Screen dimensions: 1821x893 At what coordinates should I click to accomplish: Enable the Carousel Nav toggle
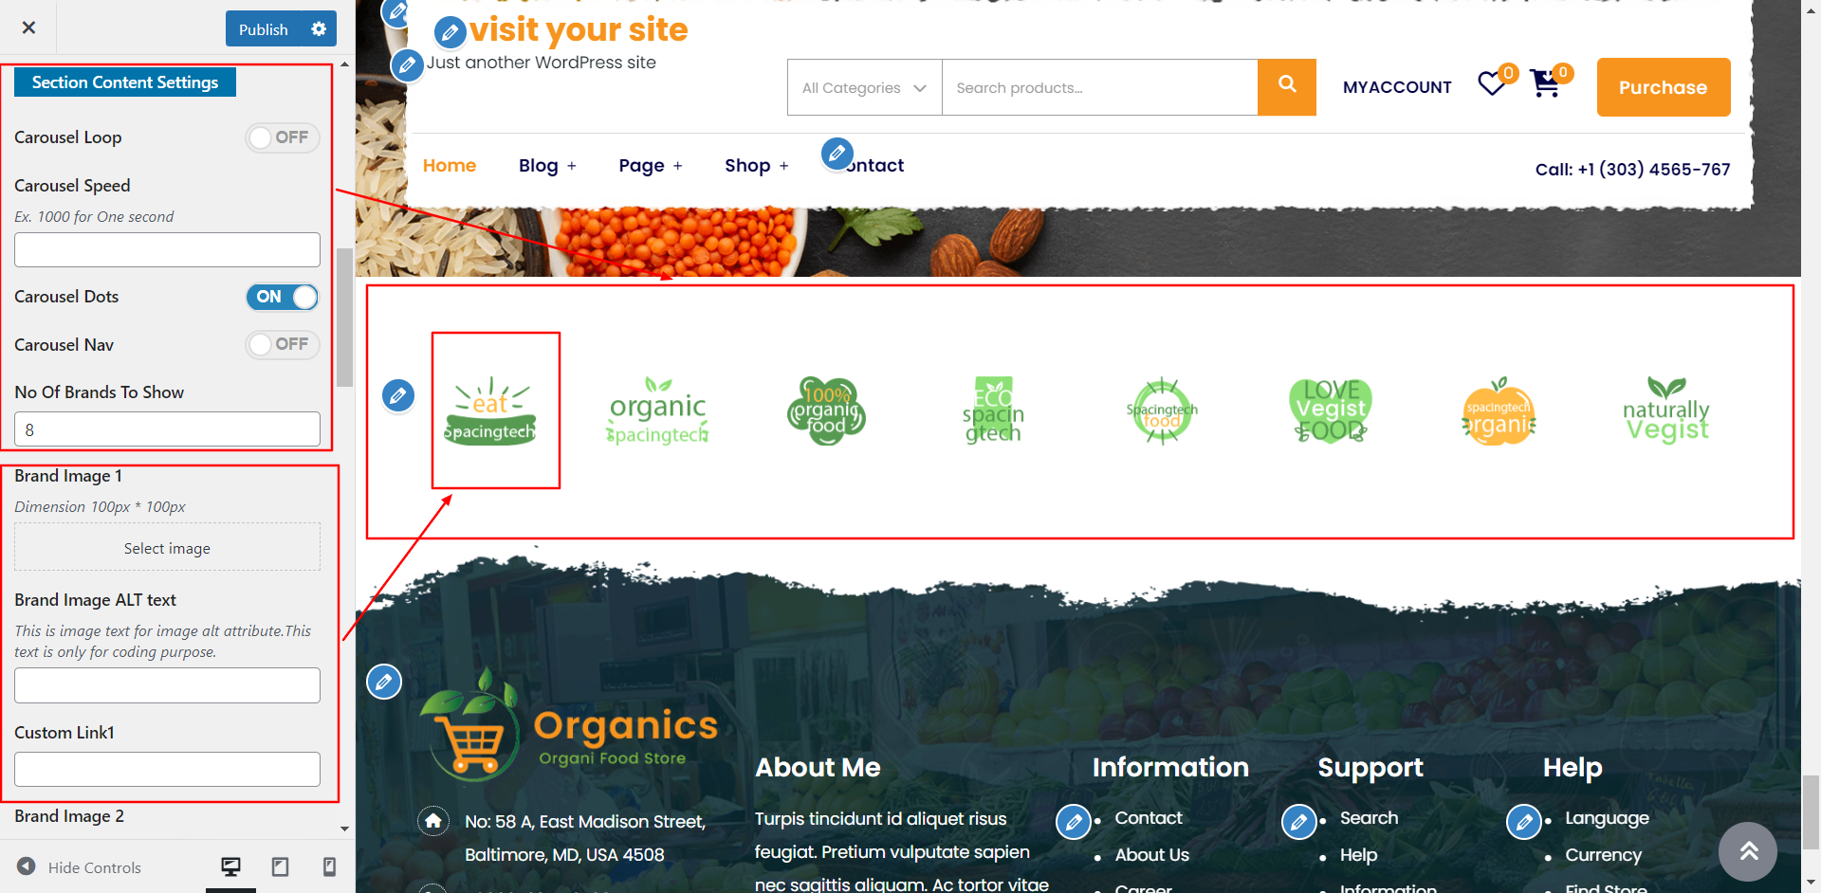click(283, 344)
